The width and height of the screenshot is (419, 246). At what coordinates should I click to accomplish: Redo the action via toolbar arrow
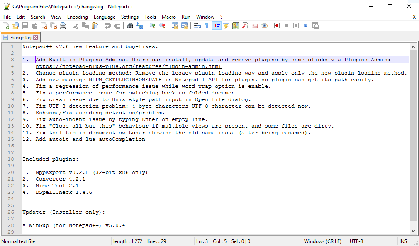[117, 26]
